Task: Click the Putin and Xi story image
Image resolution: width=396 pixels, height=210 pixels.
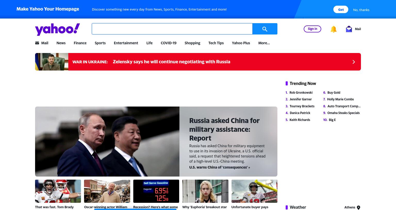Action: tap(107, 142)
